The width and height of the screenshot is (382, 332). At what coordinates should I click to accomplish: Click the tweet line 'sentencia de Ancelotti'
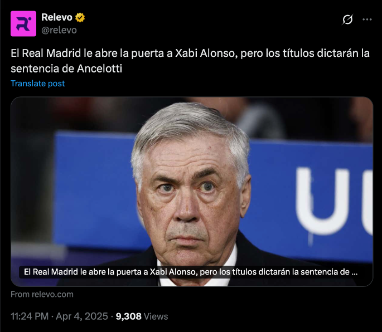click(x=66, y=69)
